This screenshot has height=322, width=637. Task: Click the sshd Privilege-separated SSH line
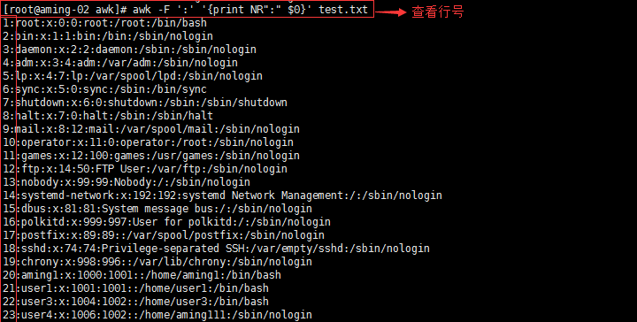click(216, 249)
